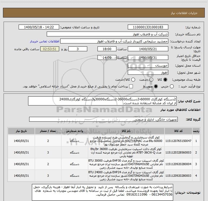Click the 60GTVA/HAC Samsung cooler description
This screenshot has width=208, height=201.
click(126, 141)
